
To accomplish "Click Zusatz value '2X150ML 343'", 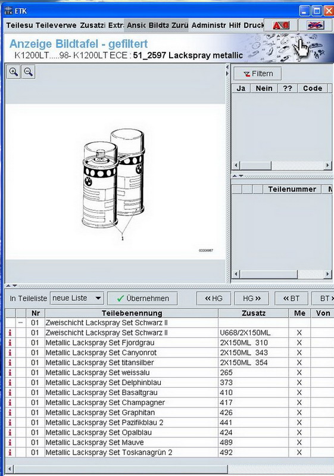I will 244,353.
